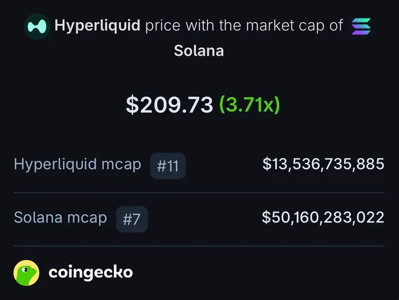Click the #11 rank badge

coord(168,166)
